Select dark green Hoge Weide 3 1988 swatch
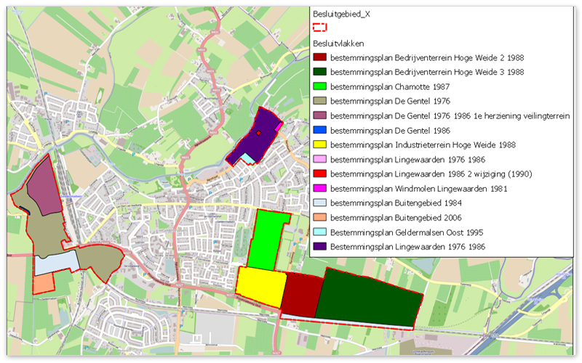 tap(319, 71)
